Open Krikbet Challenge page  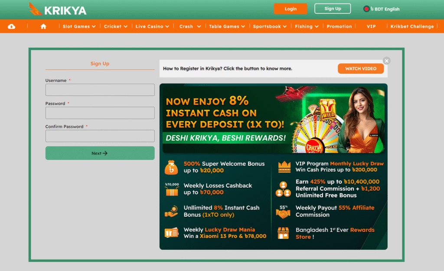[412, 26]
